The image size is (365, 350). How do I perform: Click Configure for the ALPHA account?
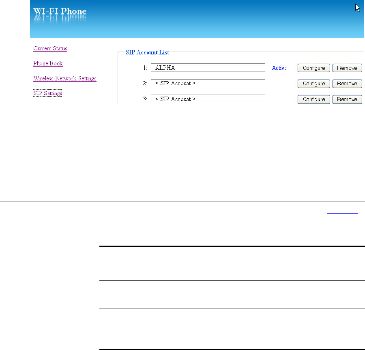click(314, 68)
